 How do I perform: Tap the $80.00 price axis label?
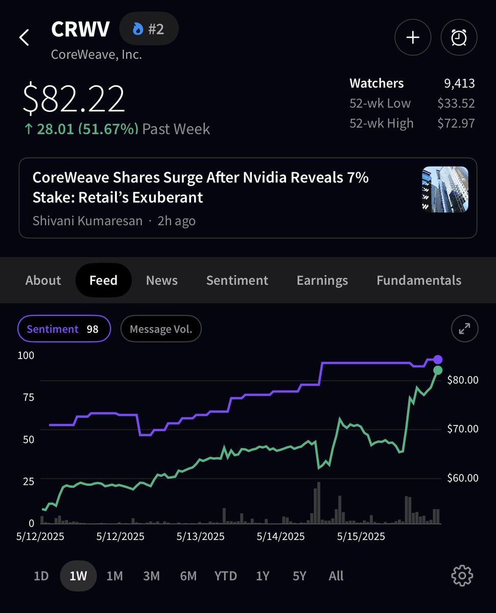pos(463,380)
